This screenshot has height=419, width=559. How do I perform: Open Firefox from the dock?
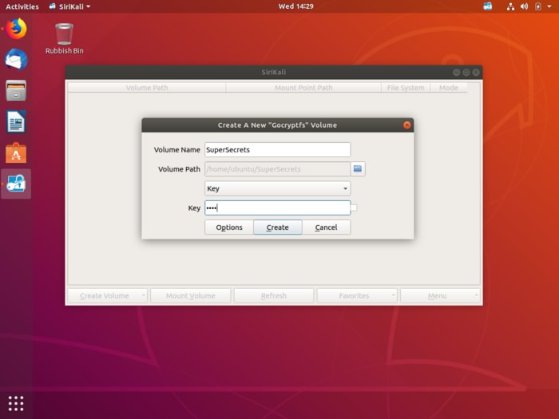pyautogui.click(x=16, y=30)
